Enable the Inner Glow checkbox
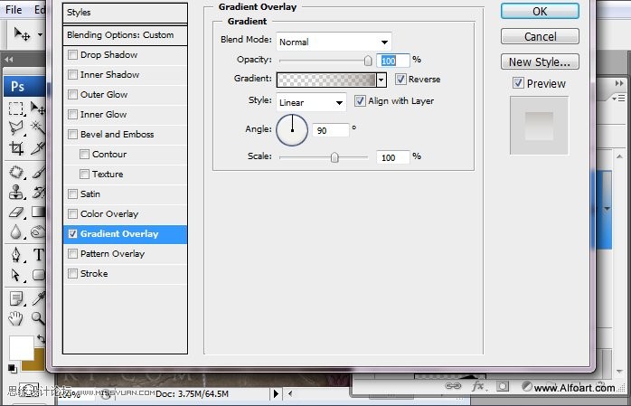This screenshot has width=631, height=406. pyautogui.click(x=73, y=114)
